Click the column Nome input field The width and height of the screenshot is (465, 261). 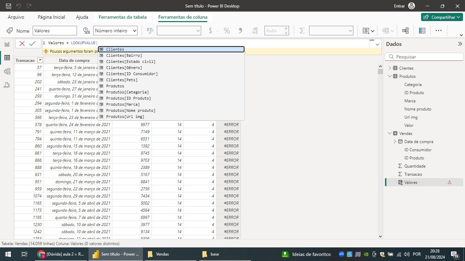(55, 31)
